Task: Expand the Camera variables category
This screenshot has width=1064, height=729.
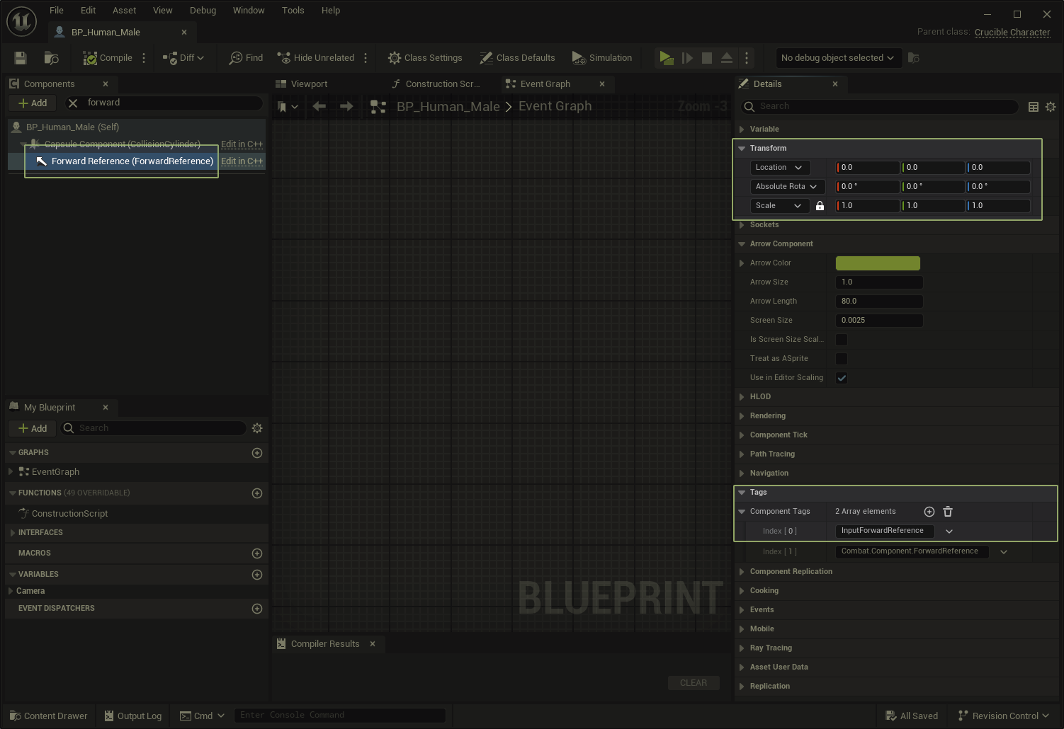Action: [11, 591]
